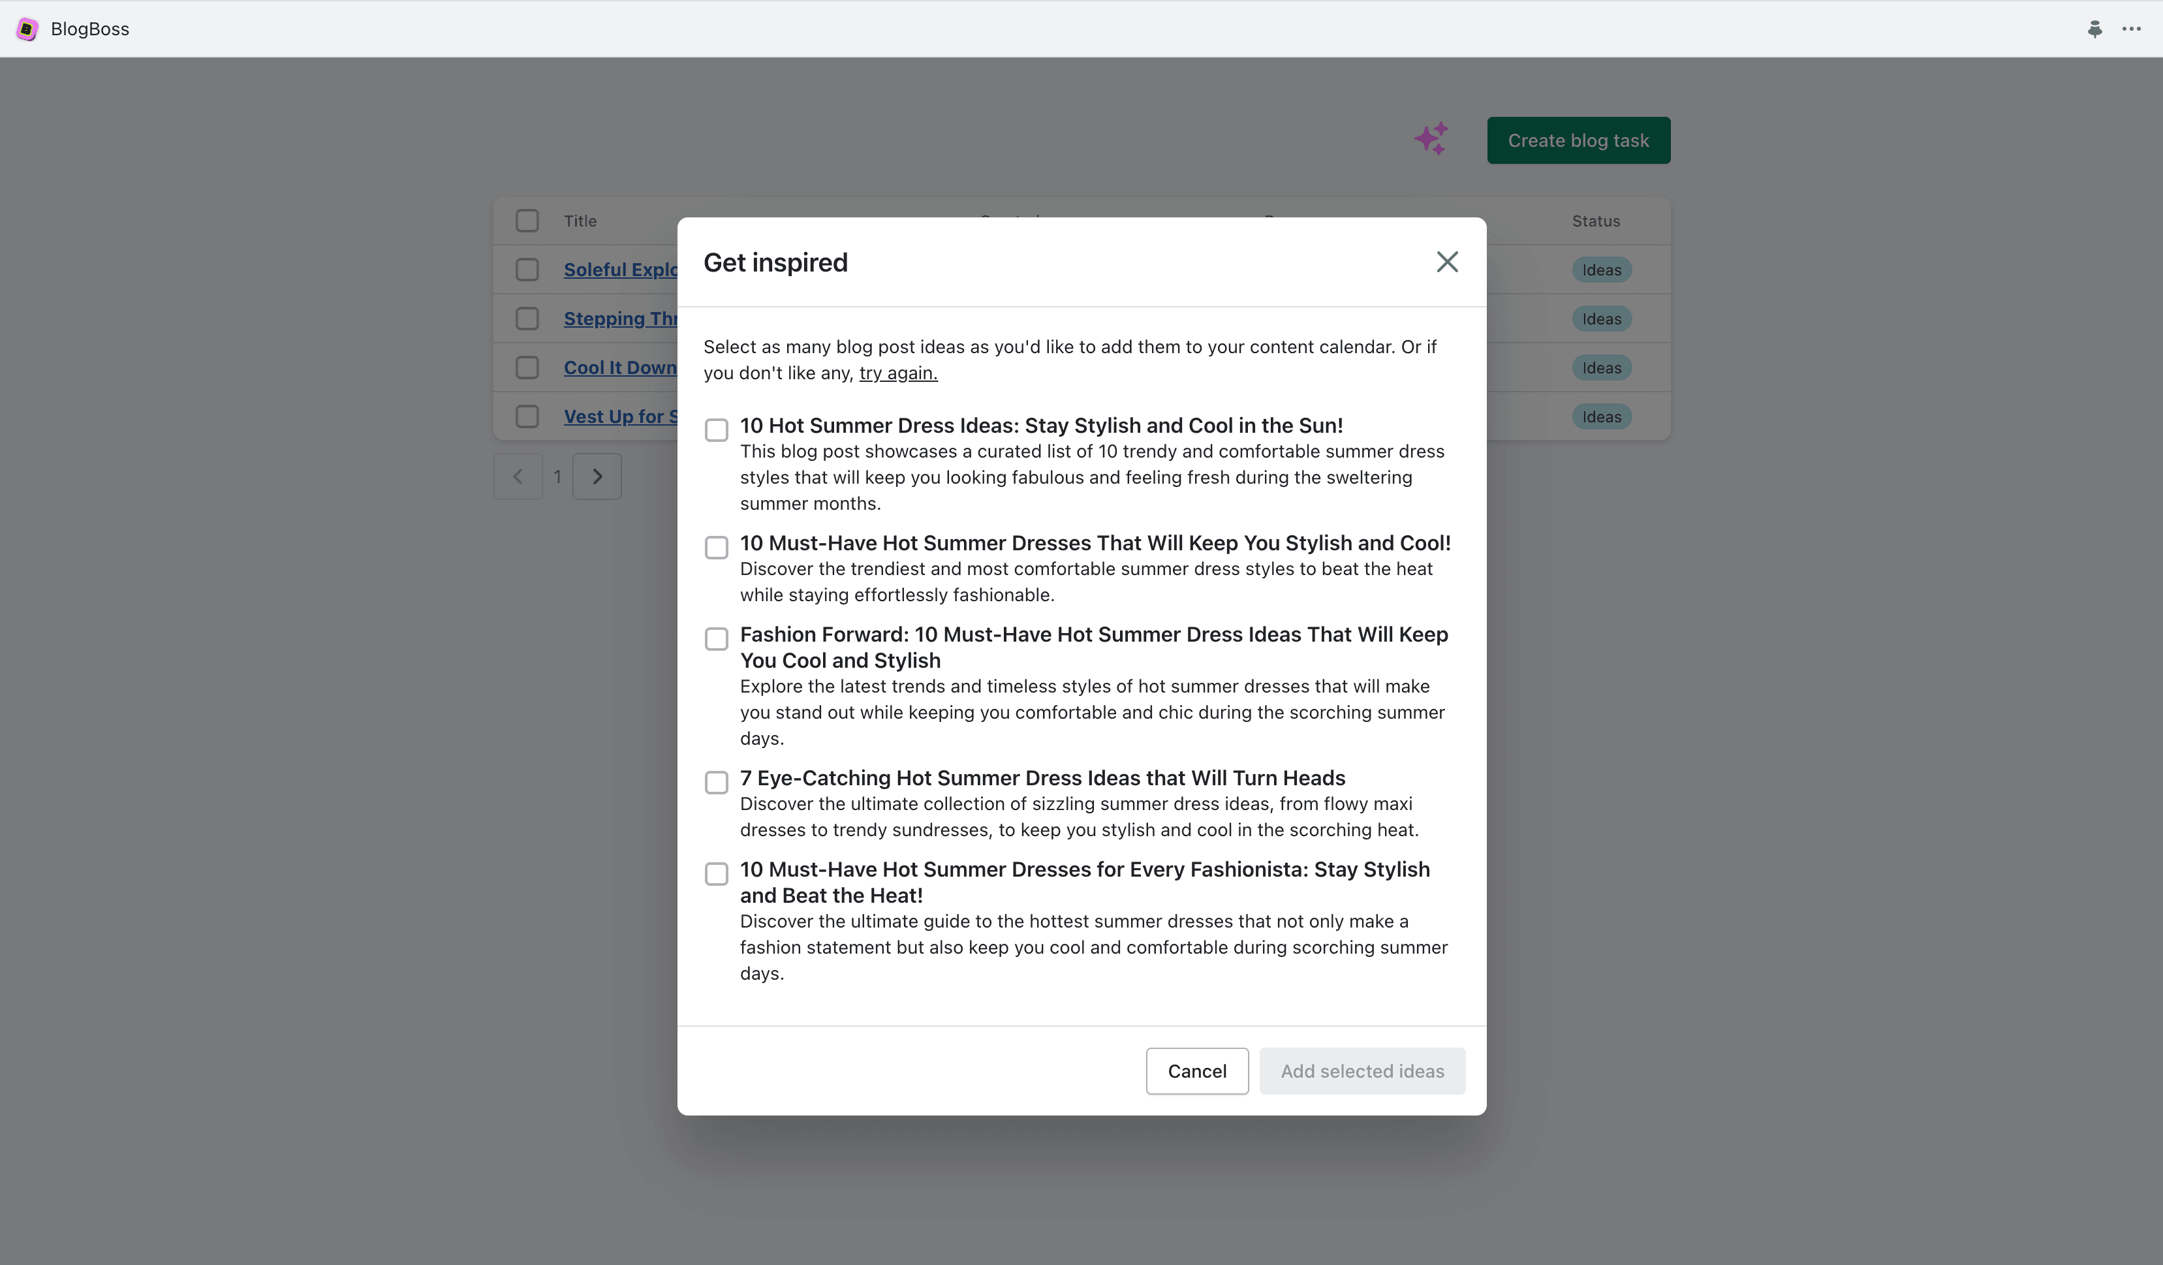Image resolution: width=2163 pixels, height=1265 pixels.
Task: Check '10 Hot Summer Dress Ideas' checkbox
Action: [716, 430]
